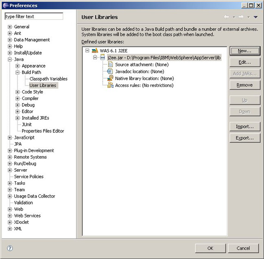Expand the Installed JREs node
The width and height of the screenshot is (264, 259).
click(18, 118)
